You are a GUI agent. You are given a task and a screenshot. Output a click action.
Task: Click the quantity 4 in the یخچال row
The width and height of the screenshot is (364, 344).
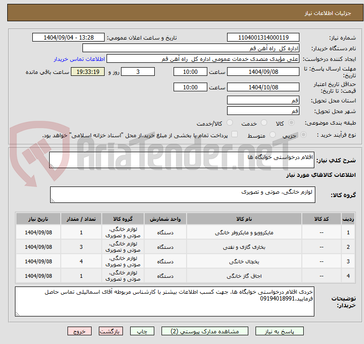click(81, 261)
